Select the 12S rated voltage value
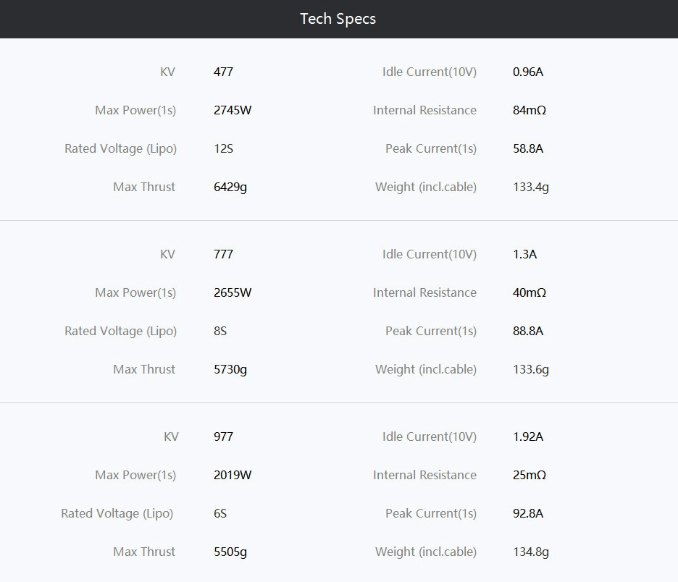 coord(223,148)
